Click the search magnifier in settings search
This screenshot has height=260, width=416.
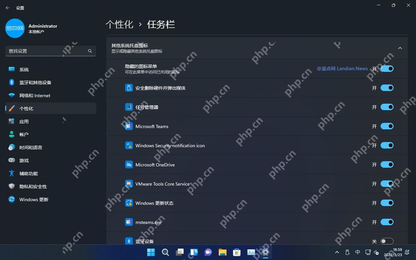tap(90, 51)
